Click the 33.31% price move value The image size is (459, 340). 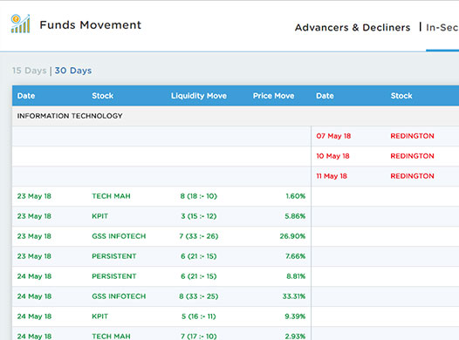[x=294, y=296]
